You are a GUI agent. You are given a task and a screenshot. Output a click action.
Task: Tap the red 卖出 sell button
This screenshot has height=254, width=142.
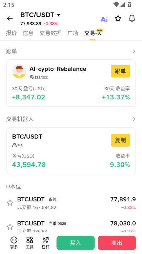pos(117,243)
